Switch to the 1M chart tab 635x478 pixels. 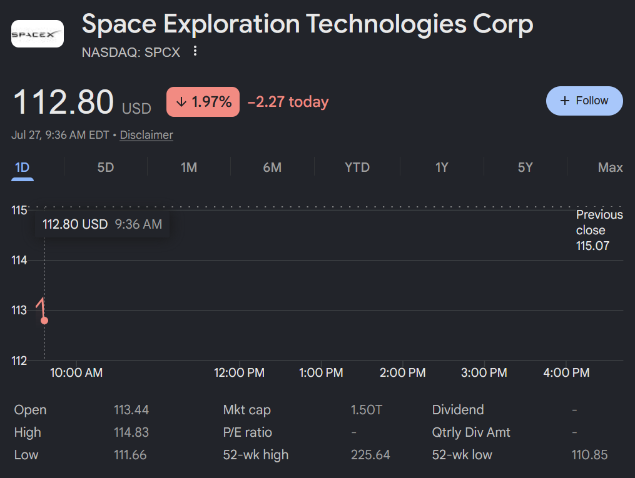coord(189,167)
